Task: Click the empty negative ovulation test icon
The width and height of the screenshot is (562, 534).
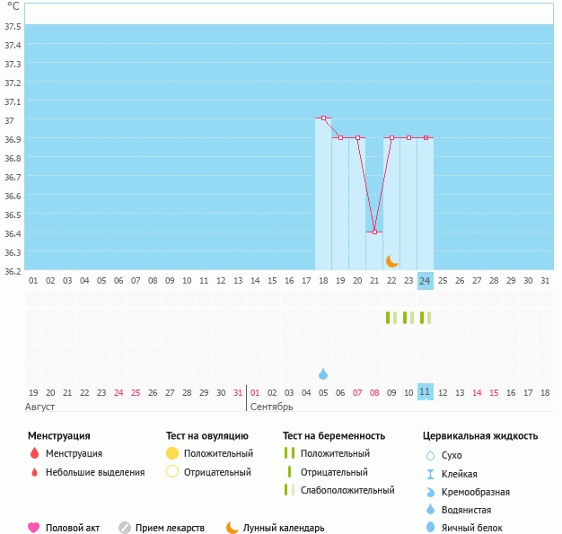Action: point(172,472)
